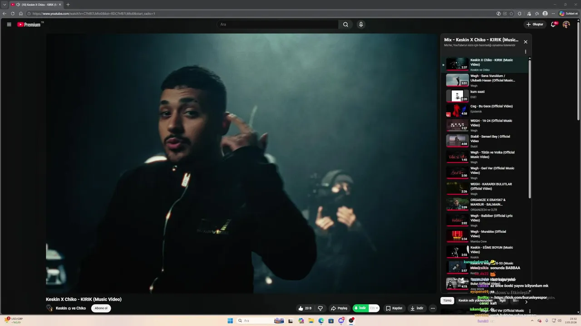The image size is (581, 326).
Task: Open a new browser tab
Action: click(68, 5)
